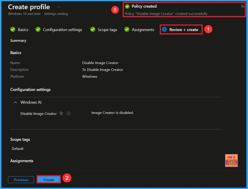248x189 pixels.
Task: Dismiss the Policy created notification
Action: point(242,6)
